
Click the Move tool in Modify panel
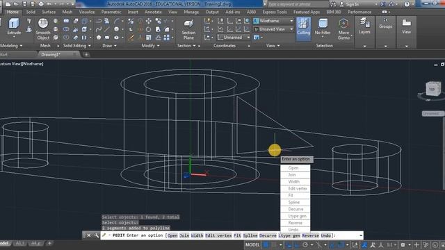coord(148,21)
